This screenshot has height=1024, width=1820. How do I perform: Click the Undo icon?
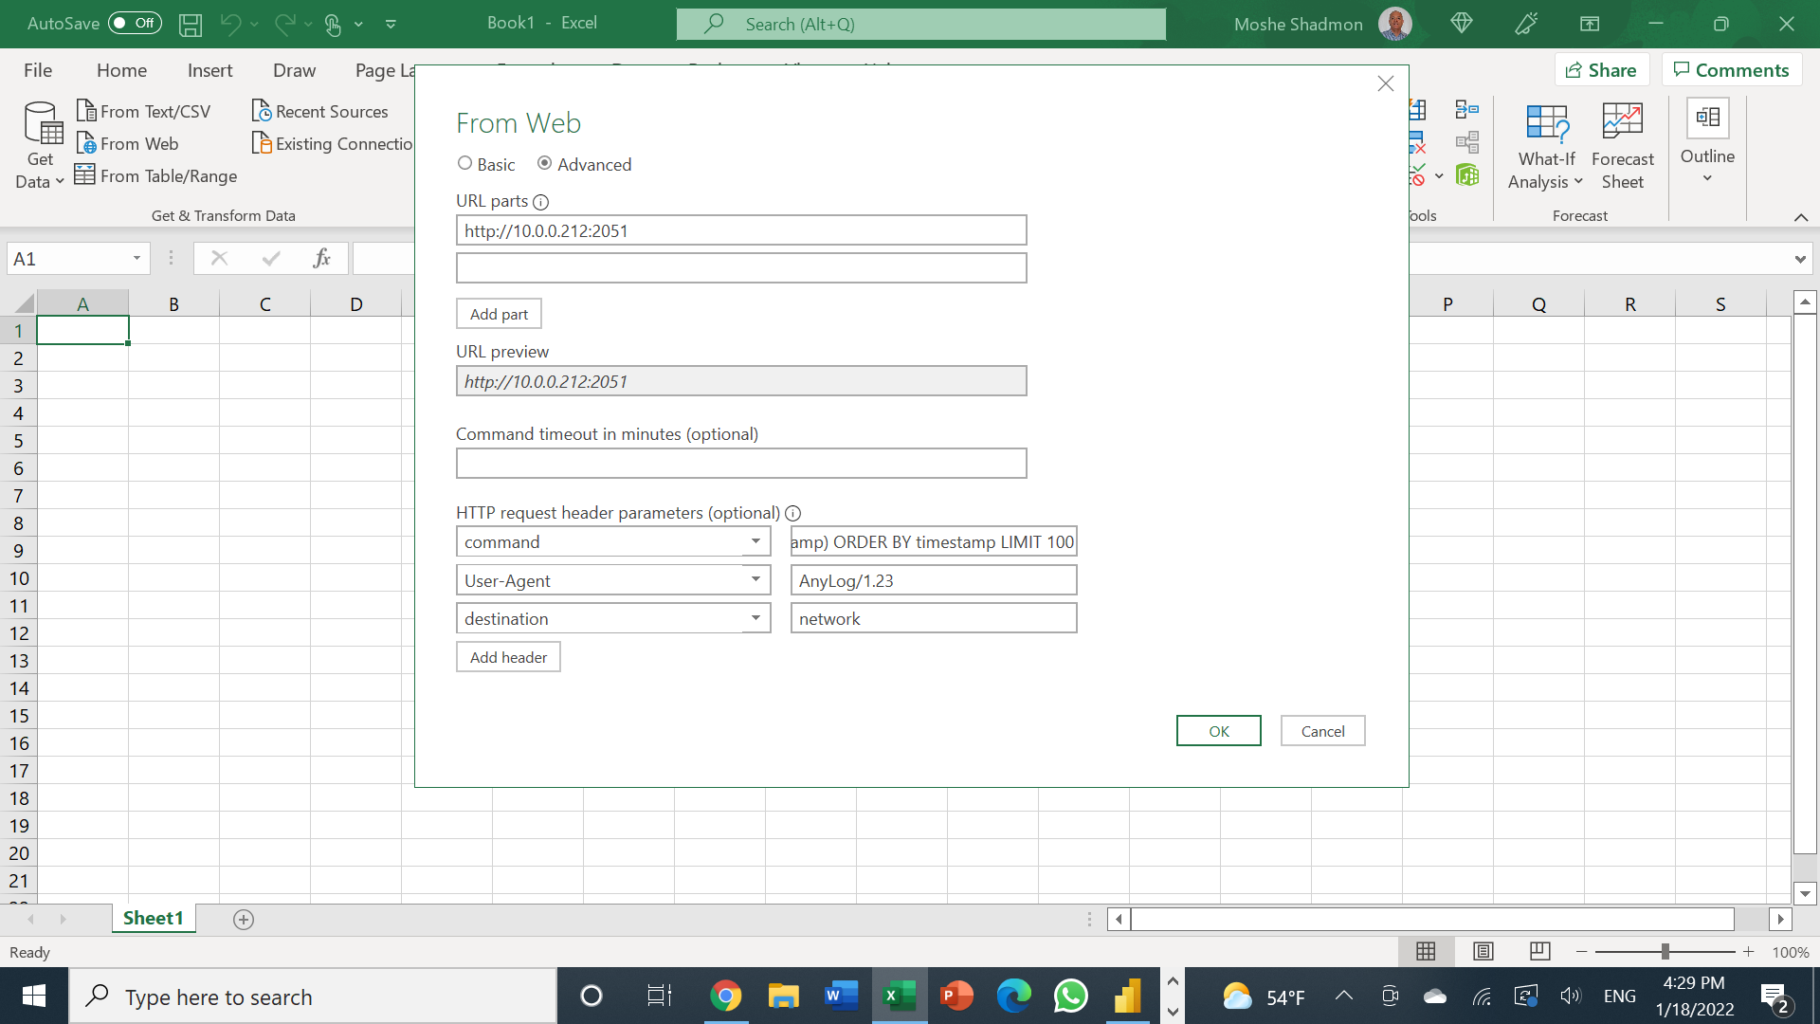[x=230, y=25]
